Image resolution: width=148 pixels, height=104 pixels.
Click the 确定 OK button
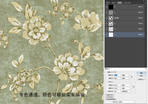[x=141, y=73]
